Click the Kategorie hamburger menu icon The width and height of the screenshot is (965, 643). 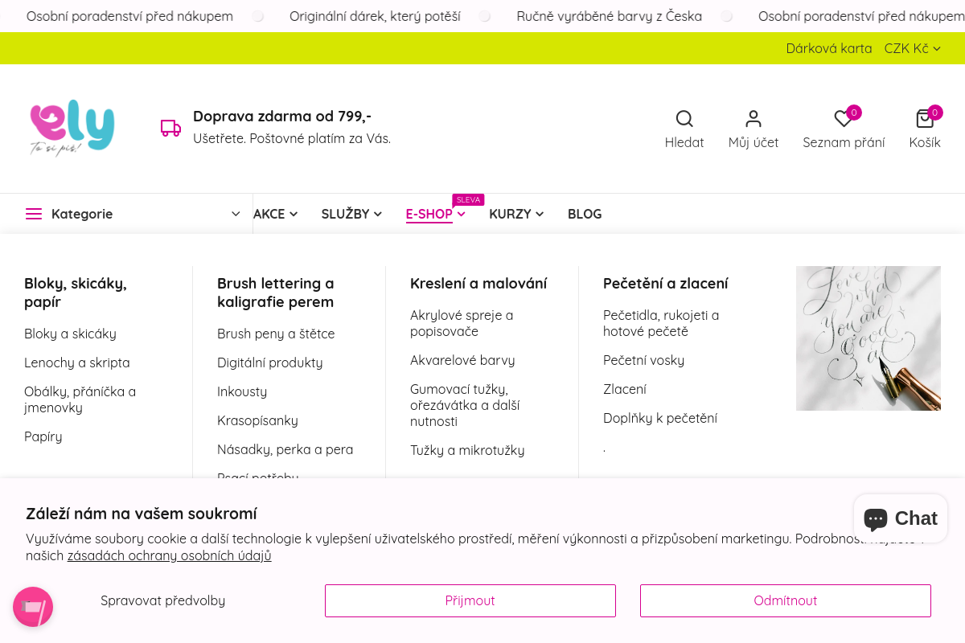click(34, 214)
